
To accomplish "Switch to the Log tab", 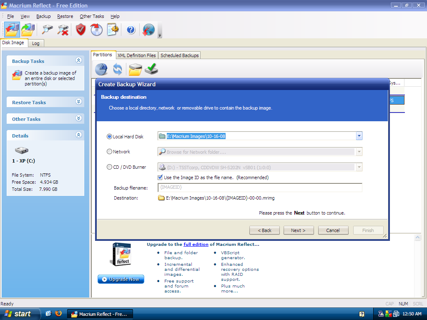I will [36, 43].
